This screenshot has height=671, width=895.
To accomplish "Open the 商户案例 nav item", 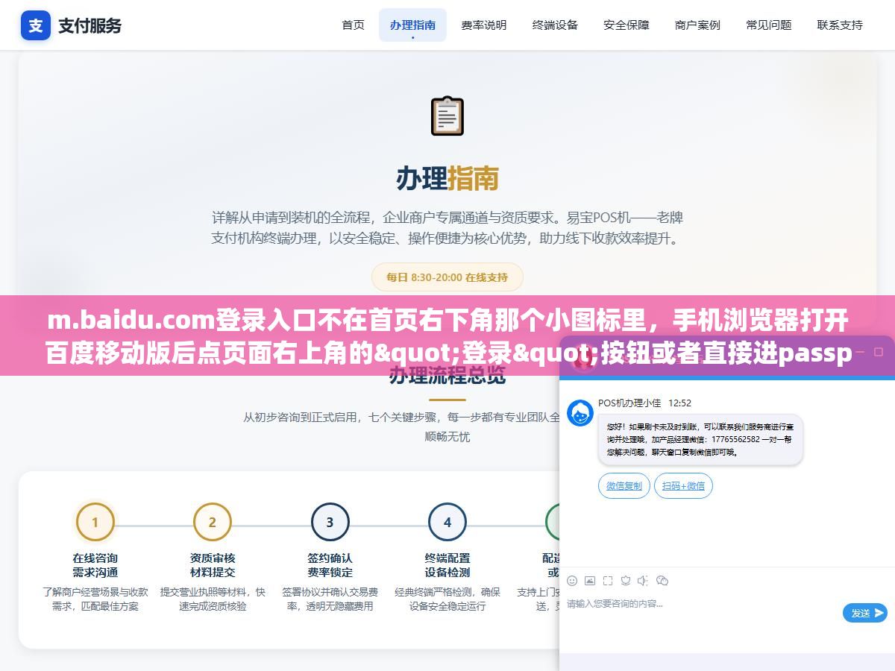I will click(697, 25).
